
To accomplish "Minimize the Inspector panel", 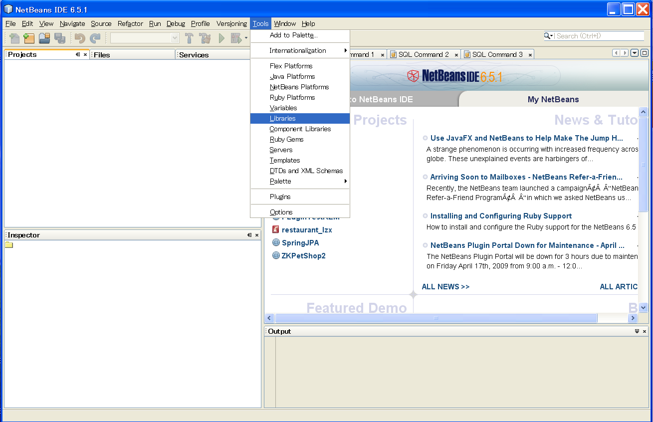I will 249,235.
